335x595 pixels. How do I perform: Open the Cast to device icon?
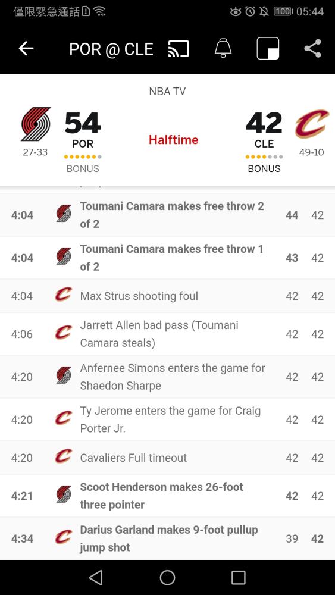click(x=179, y=49)
